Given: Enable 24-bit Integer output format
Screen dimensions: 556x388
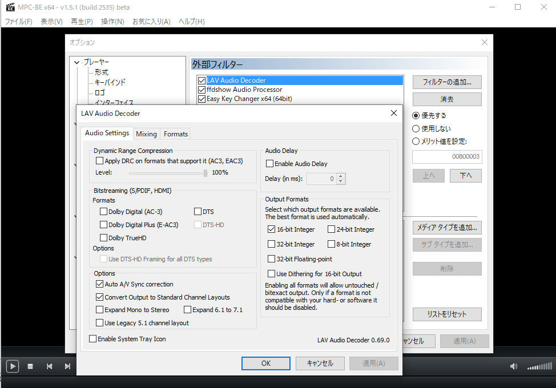Looking at the screenshot, I should pos(331,229).
